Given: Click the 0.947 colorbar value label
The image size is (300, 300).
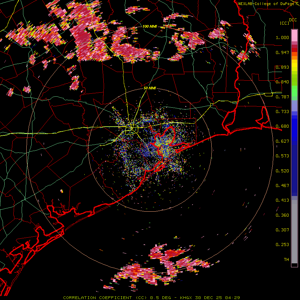Looking at the screenshot, I should coord(282,52).
